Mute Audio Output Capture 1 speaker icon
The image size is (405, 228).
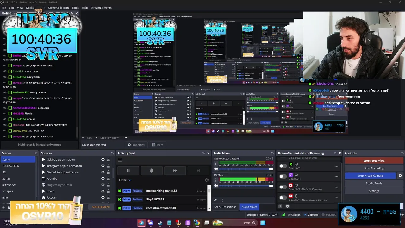216,169
